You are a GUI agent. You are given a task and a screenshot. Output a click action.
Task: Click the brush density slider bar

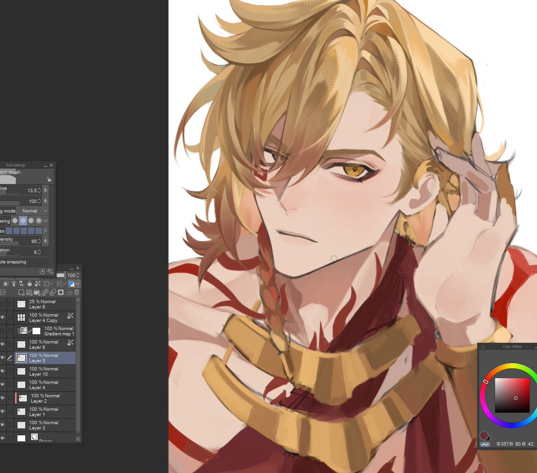[x=9, y=243]
